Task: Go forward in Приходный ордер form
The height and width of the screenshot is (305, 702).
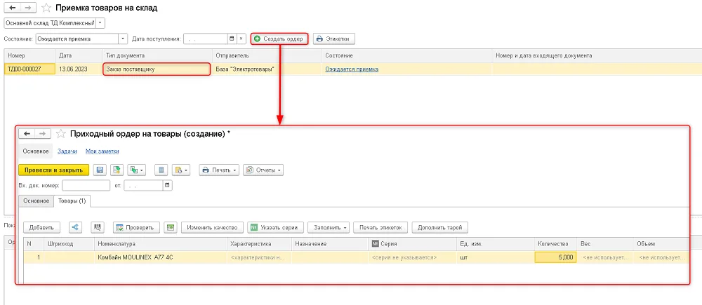Action: point(43,134)
